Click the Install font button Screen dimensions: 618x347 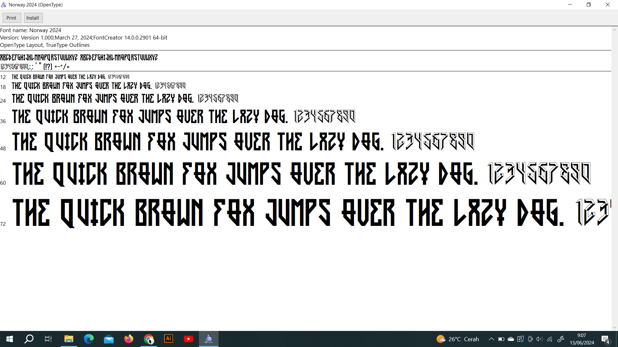[x=33, y=18]
